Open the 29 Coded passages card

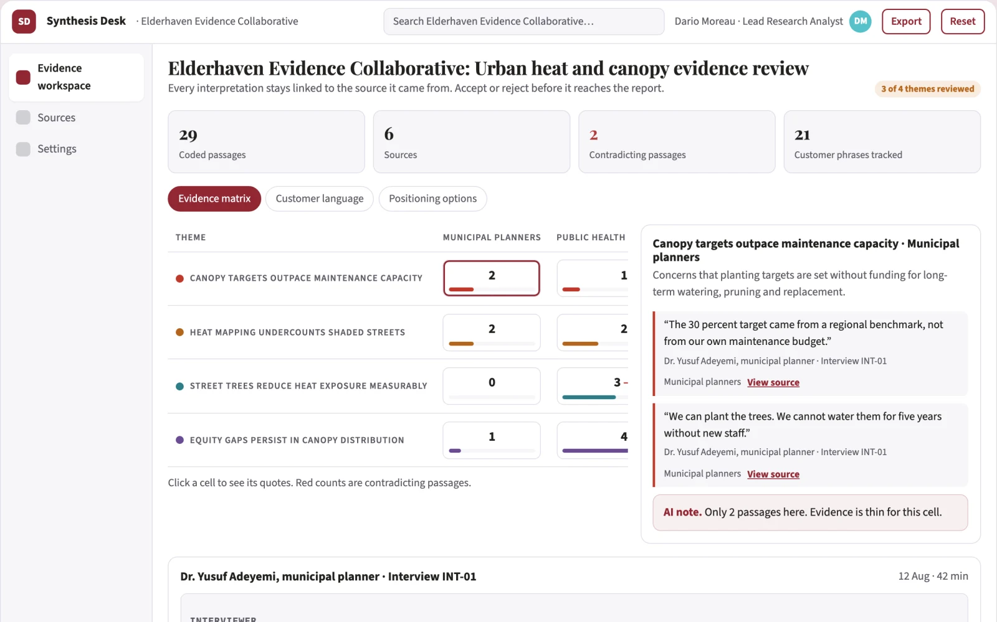pos(266,142)
